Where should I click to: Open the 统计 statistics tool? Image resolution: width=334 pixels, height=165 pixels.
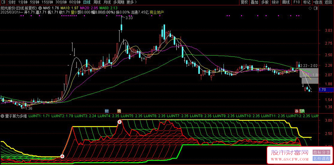[276, 2]
